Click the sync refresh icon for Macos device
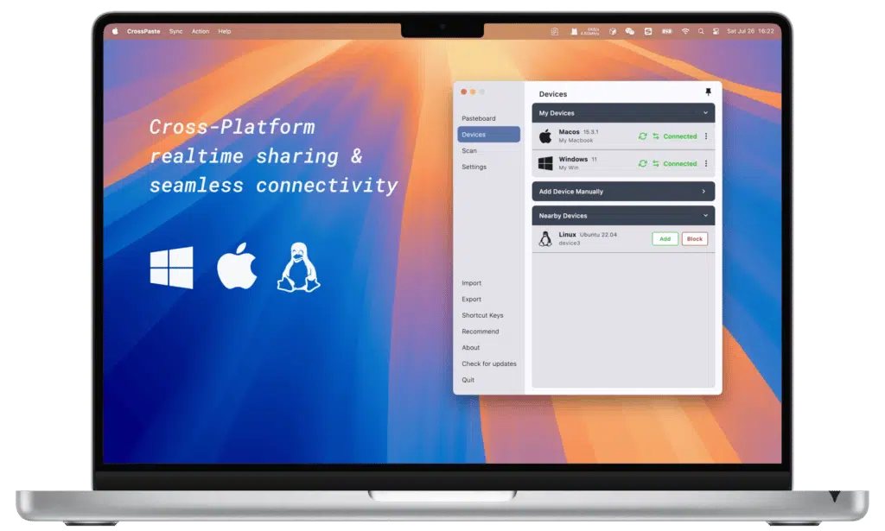The image size is (885, 531). click(642, 136)
